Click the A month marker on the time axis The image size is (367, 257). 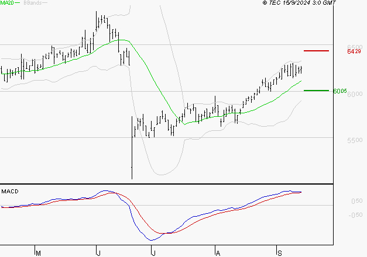pyautogui.click(x=218, y=253)
